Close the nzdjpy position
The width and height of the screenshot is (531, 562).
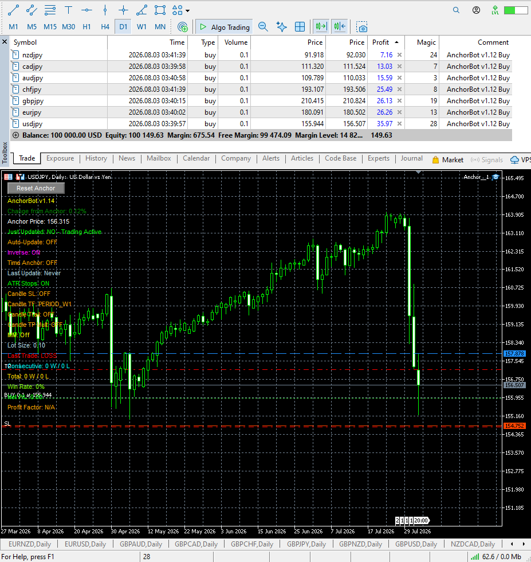400,55
